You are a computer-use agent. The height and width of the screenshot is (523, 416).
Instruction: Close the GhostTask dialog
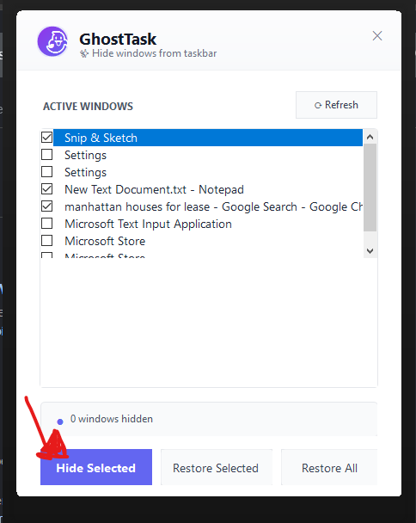[377, 35]
